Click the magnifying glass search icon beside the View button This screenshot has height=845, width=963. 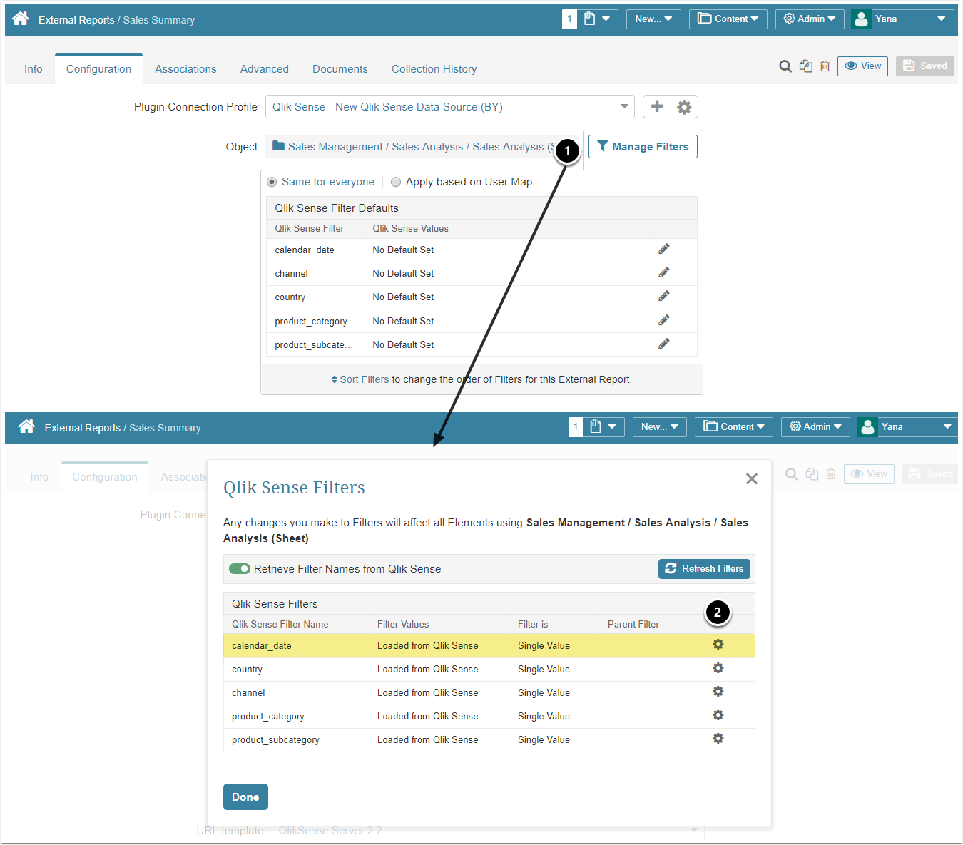tap(785, 66)
